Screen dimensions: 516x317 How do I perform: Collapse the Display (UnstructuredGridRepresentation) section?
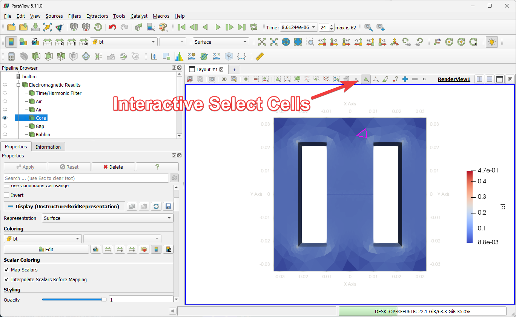click(64, 206)
